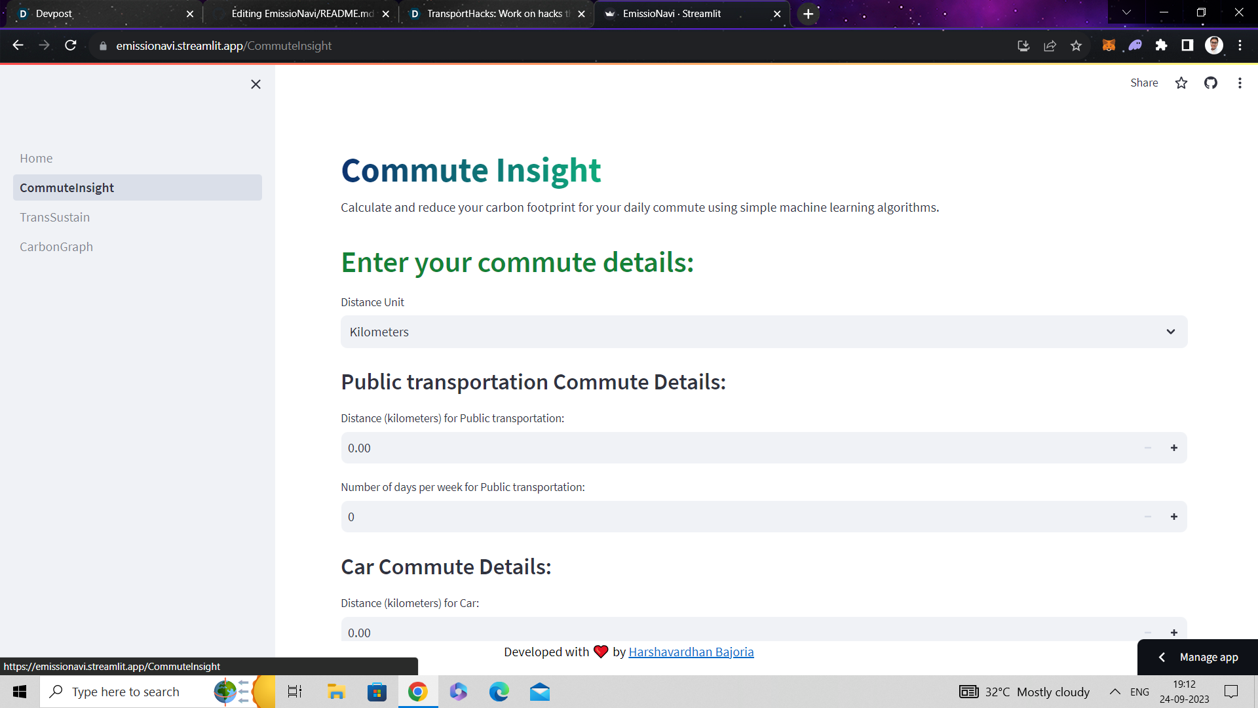Click the MetaMask fox extension icon
Viewport: 1258px width, 708px height.
click(x=1109, y=45)
